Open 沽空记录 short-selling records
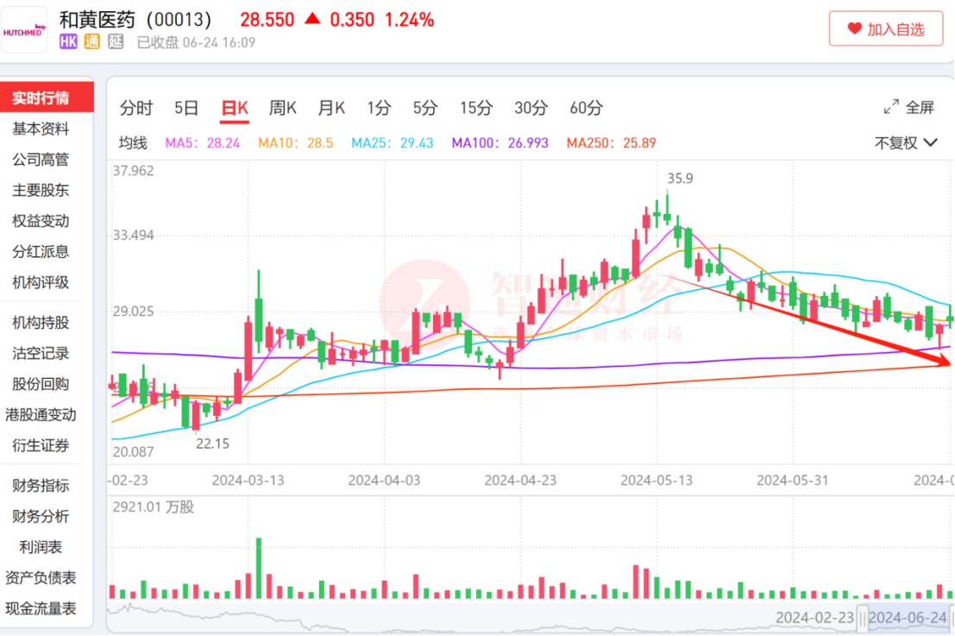 pyautogui.click(x=41, y=353)
